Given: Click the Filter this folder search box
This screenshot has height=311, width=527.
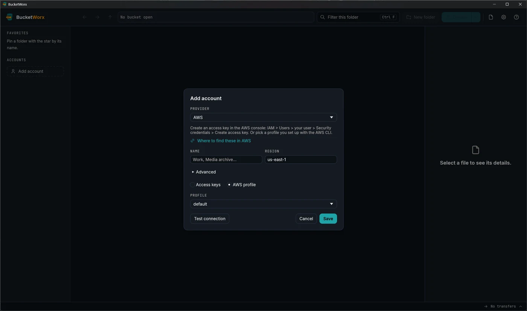Looking at the screenshot, I should pos(358,17).
